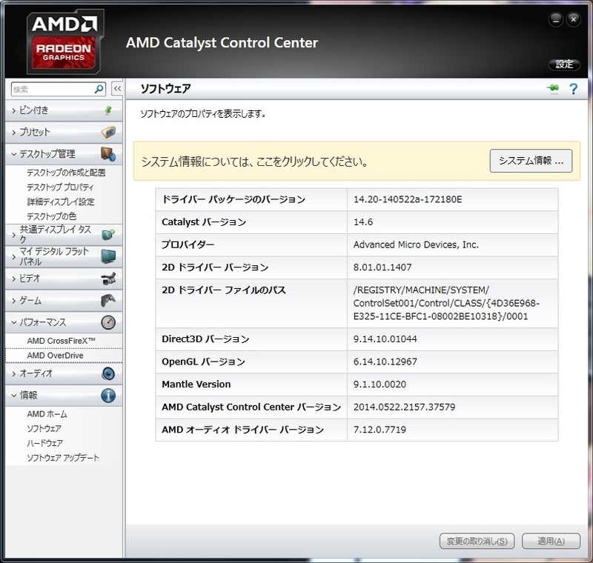Open デスクトップ プロパティ page
This screenshot has height=563, width=593.
pos(60,187)
